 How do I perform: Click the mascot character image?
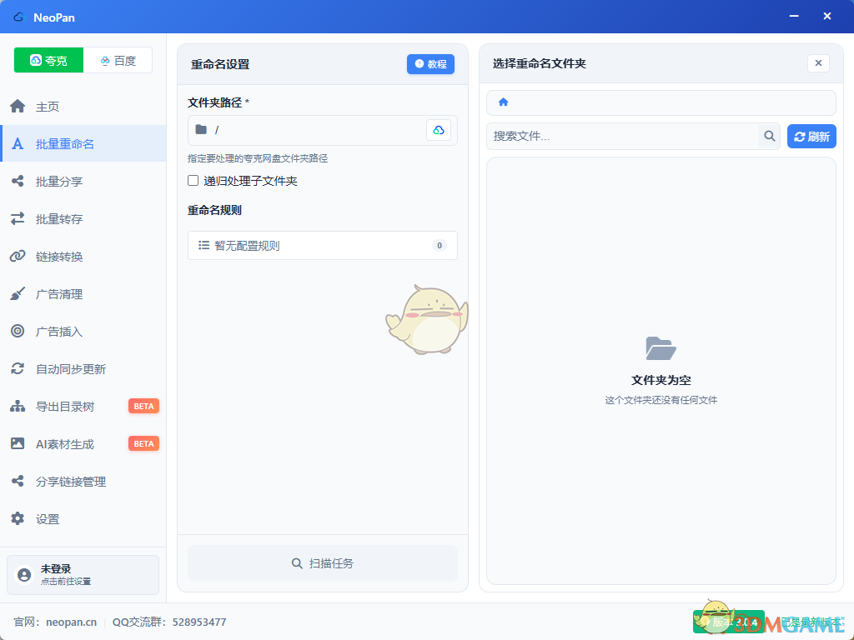coord(426,320)
